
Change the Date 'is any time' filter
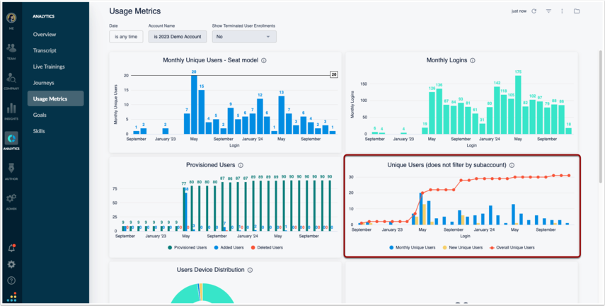point(126,37)
